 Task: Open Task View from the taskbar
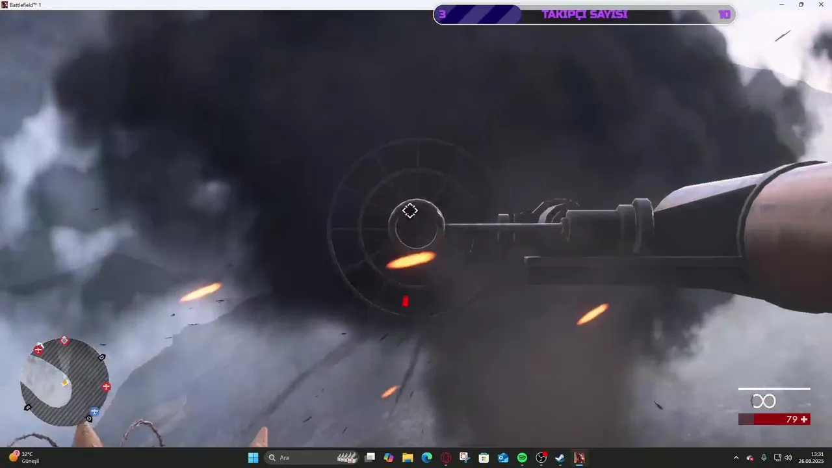(x=370, y=458)
